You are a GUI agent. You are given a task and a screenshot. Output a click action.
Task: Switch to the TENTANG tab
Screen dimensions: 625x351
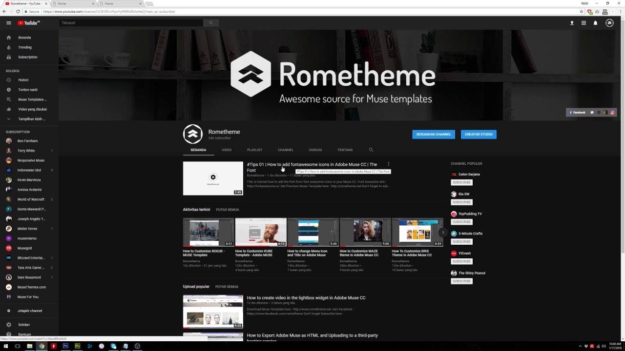pos(345,150)
